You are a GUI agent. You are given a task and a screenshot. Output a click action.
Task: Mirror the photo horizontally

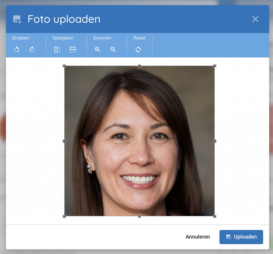[x=57, y=49]
